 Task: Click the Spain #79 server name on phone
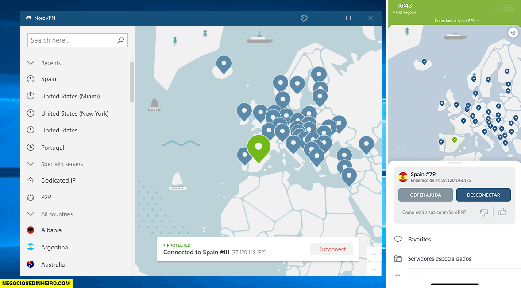(x=423, y=174)
